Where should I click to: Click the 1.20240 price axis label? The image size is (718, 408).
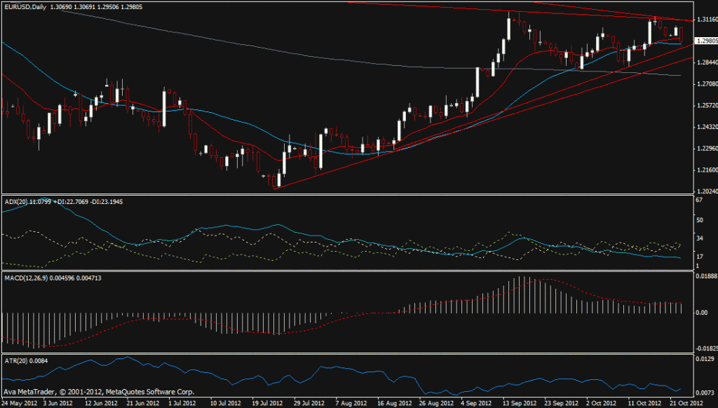[x=704, y=191]
